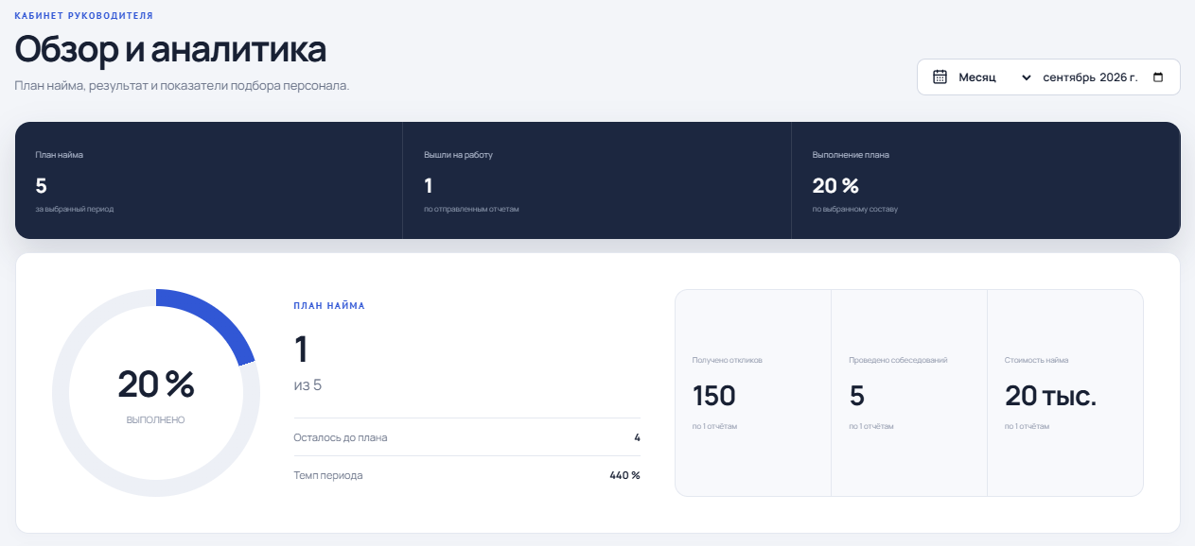Click the сентябрь 2026 г. date field

1104,77
